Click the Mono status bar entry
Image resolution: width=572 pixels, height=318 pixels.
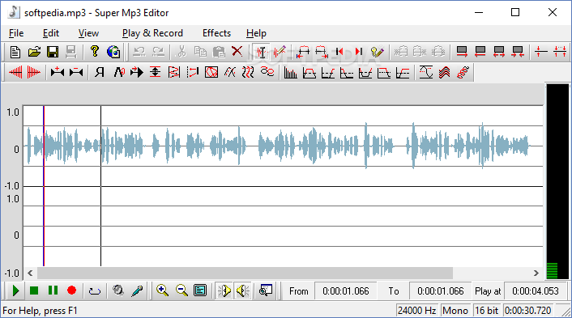(x=455, y=311)
